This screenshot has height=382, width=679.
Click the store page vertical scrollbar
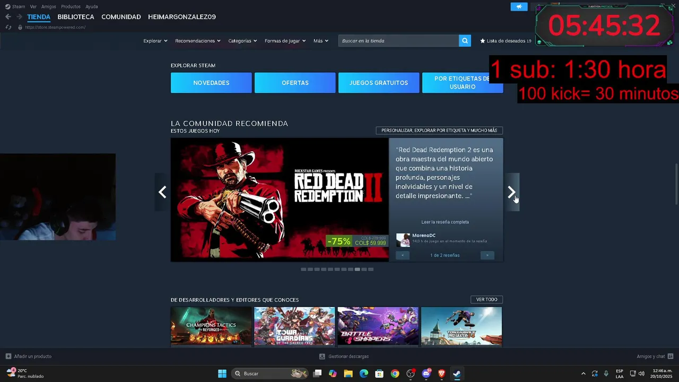pos(676,184)
